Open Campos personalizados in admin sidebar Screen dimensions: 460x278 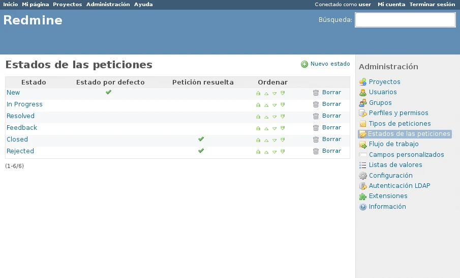(406, 155)
